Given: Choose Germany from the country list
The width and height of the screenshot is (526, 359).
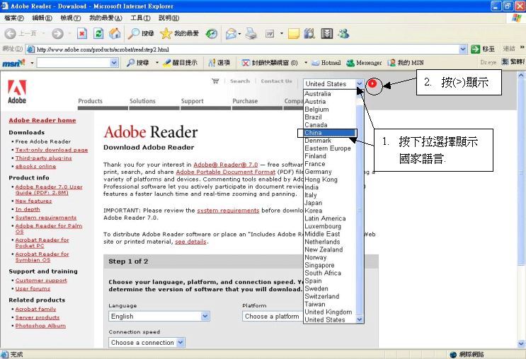Looking at the screenshot, I should 329,172.
